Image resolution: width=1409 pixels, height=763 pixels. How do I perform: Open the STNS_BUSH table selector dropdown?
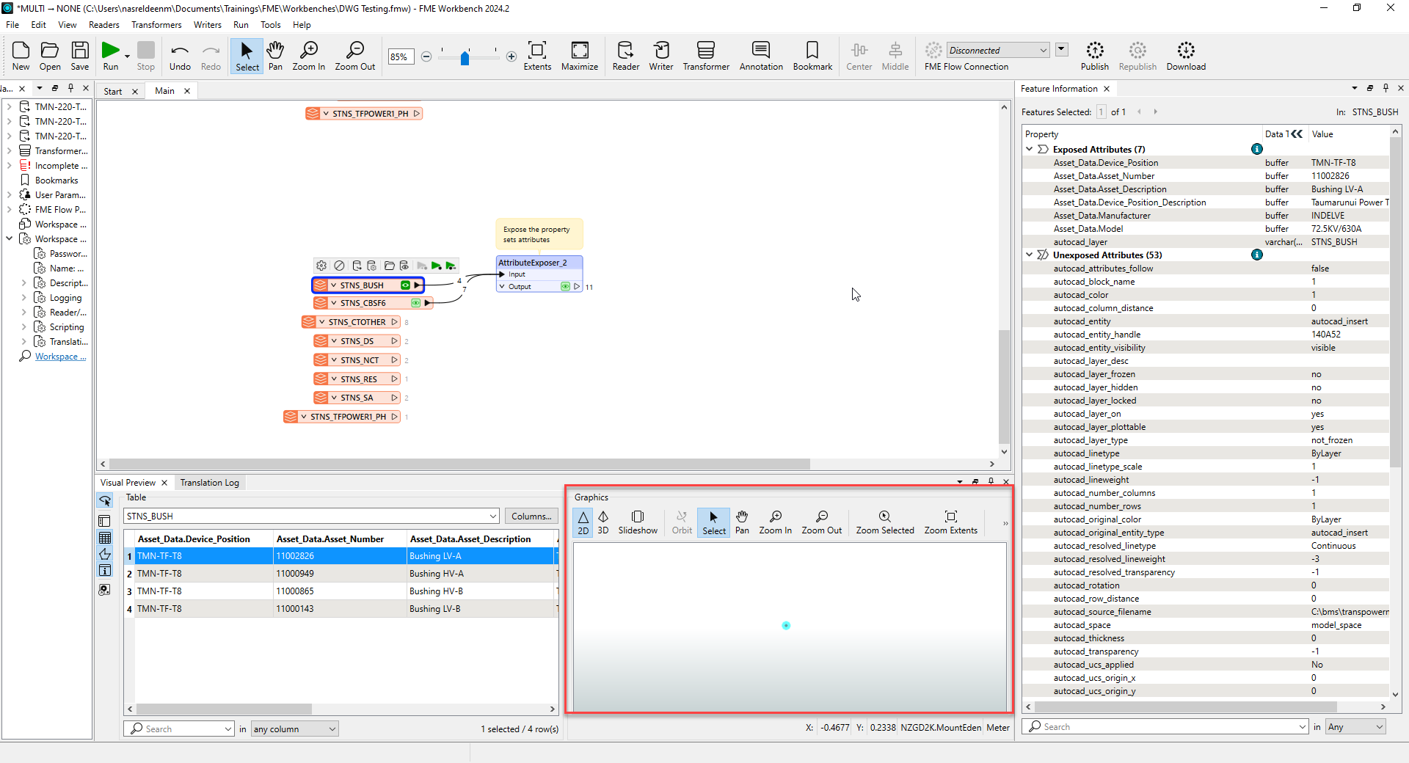(311, 516)
